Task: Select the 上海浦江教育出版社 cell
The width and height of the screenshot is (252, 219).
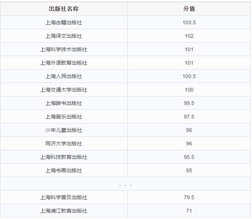Action: [64, 211]
